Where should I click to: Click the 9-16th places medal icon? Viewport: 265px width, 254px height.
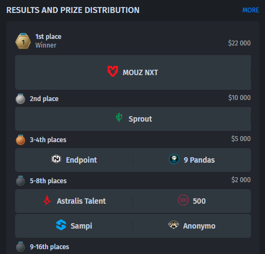pyautogui.click(x=21, y=246)
